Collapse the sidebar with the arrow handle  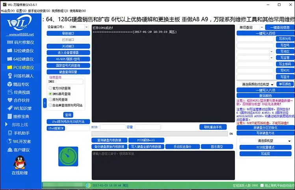click(45, 103)
